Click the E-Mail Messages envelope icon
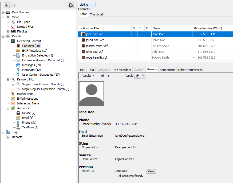This screenshot has height=183, width=233. point(13,99)
